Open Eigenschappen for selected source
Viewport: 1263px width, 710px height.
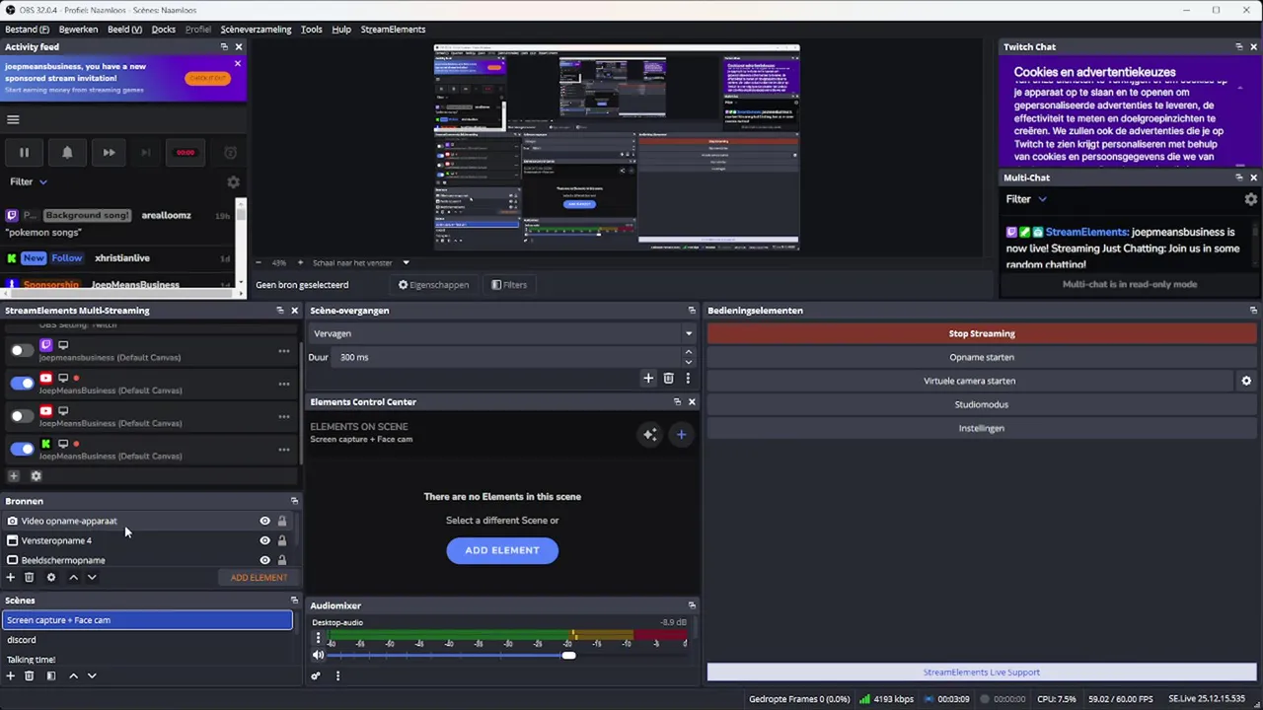433,285
